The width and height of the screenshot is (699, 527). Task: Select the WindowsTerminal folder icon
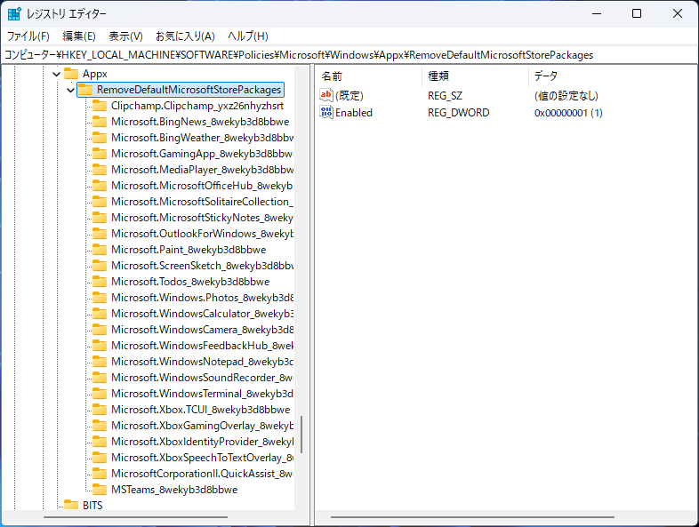pyautogui.click(x=100, y=394)
